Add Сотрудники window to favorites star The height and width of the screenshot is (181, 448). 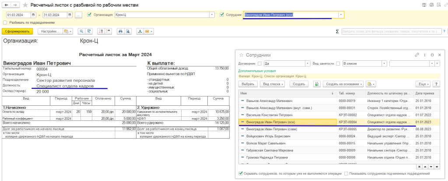point(241,55)
